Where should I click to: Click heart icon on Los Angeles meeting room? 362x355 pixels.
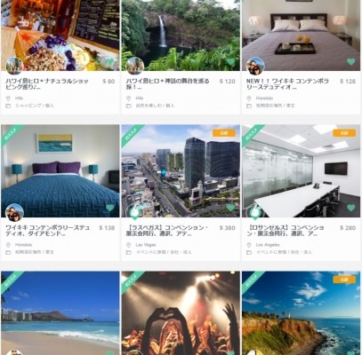pyautogui.click(x=351, y=208)
